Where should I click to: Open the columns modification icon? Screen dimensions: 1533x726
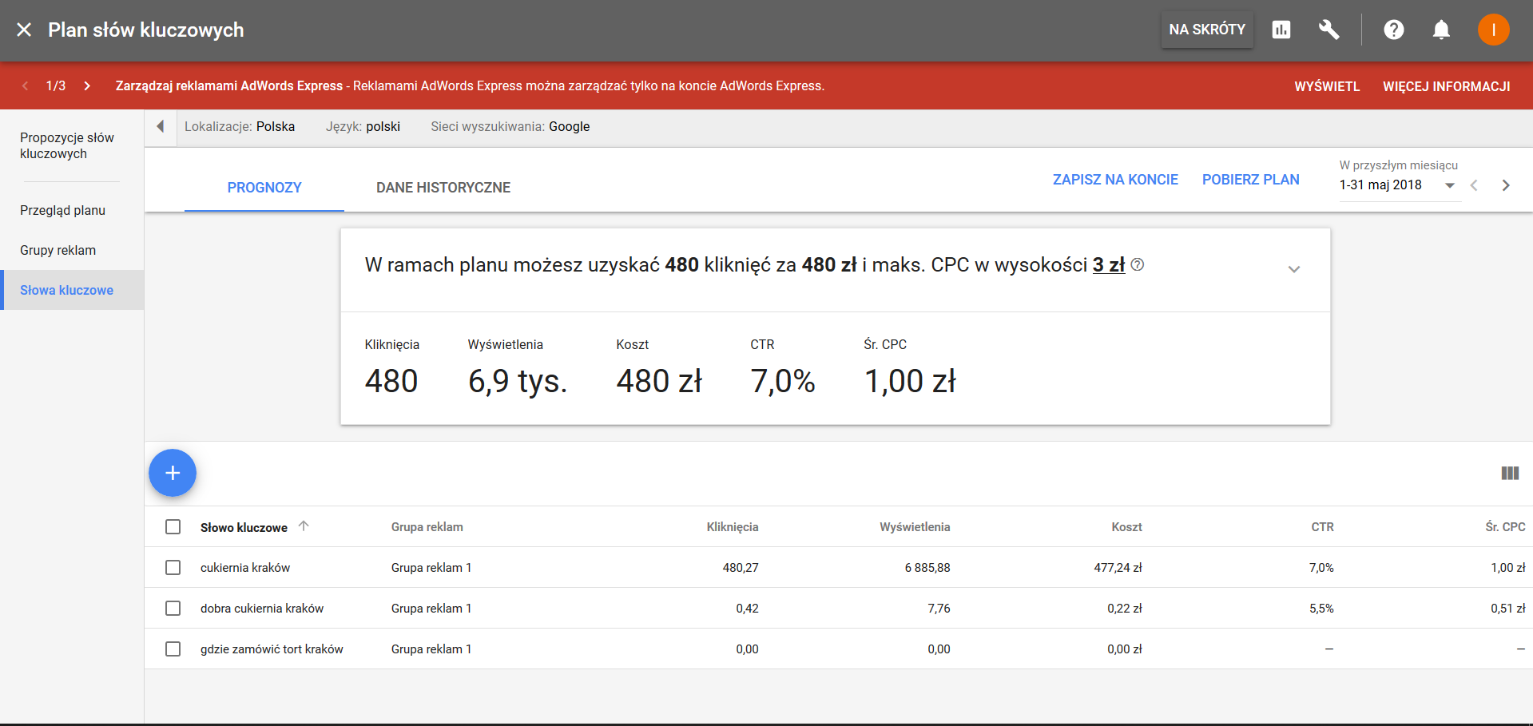1510,473
